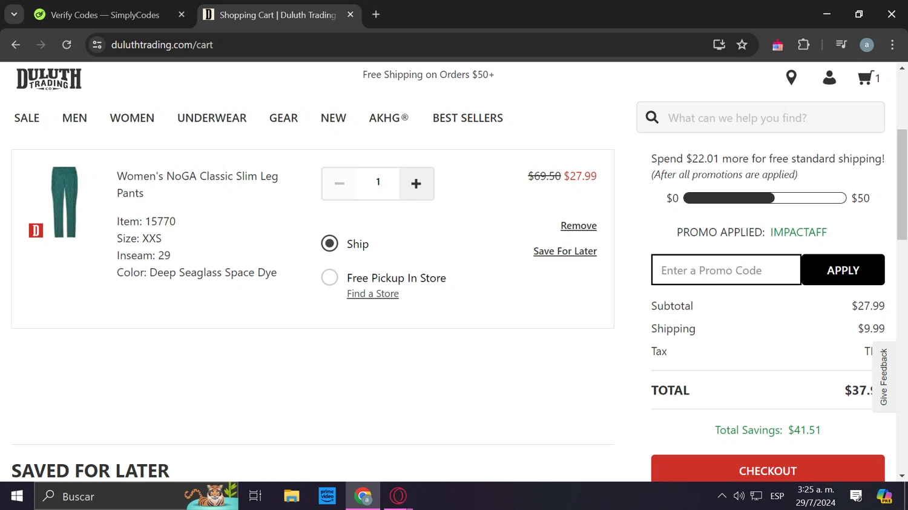Proceed to CHECKOUT
The height and width of the screenshot is (510, 908).
click(768, 469)
